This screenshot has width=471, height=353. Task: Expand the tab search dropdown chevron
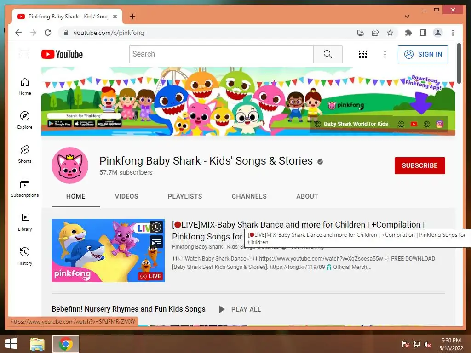pyautogui.click(x=407, y=17)
